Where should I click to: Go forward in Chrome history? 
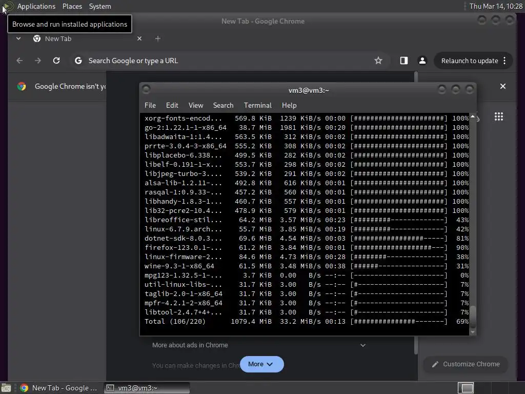point(38,61)
